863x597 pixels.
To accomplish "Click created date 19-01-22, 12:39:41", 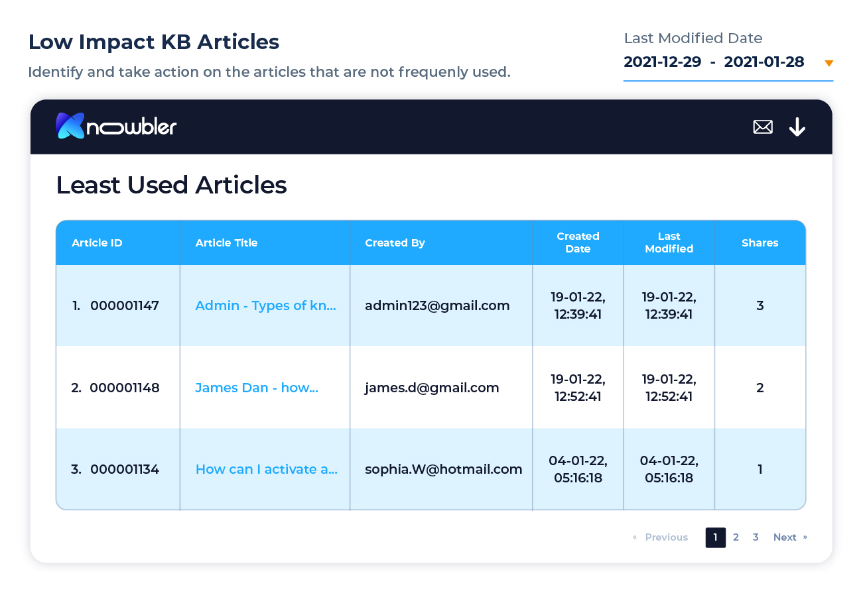I will pos(578,305).
